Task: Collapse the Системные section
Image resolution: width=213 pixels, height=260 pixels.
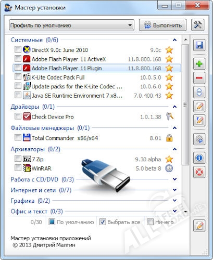Action: pyautogui.click(x=174, y=40)
